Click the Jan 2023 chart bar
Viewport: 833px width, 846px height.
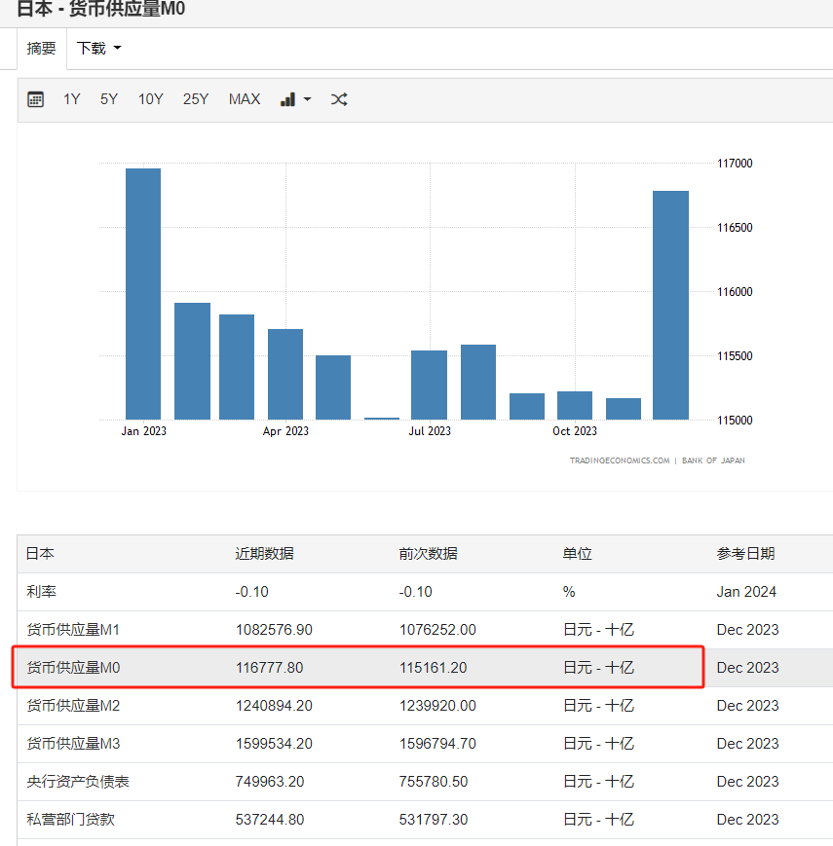pos(143,294)
